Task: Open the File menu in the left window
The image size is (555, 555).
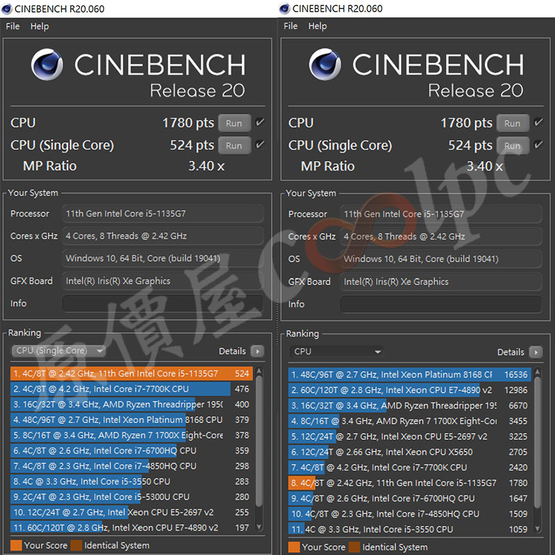Action: [x=12, y=26]
